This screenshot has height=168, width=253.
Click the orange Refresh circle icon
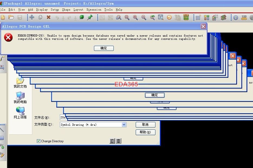click(169, 17)
